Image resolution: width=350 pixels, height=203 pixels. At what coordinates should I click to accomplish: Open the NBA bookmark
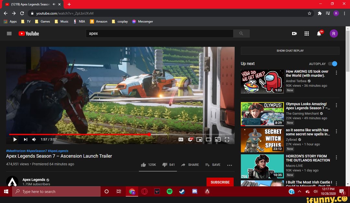pyautogui.click(x=79, y=21)
